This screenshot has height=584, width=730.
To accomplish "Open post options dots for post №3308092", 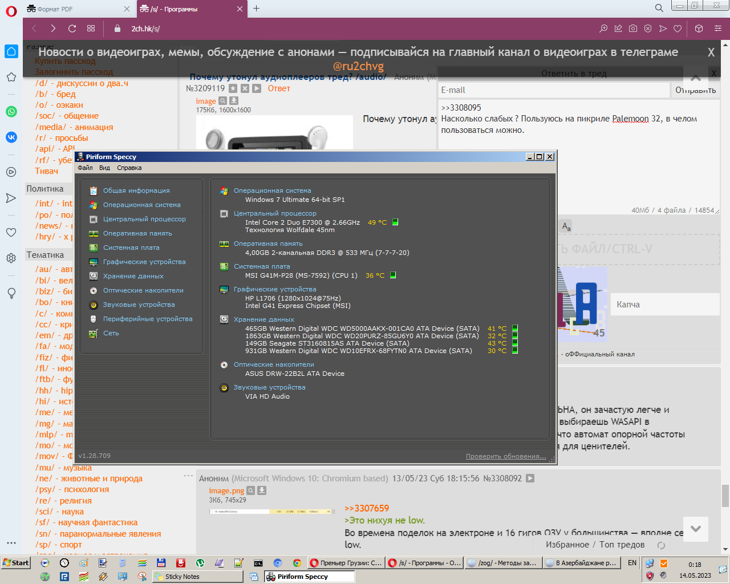I will tap(188, 476).
